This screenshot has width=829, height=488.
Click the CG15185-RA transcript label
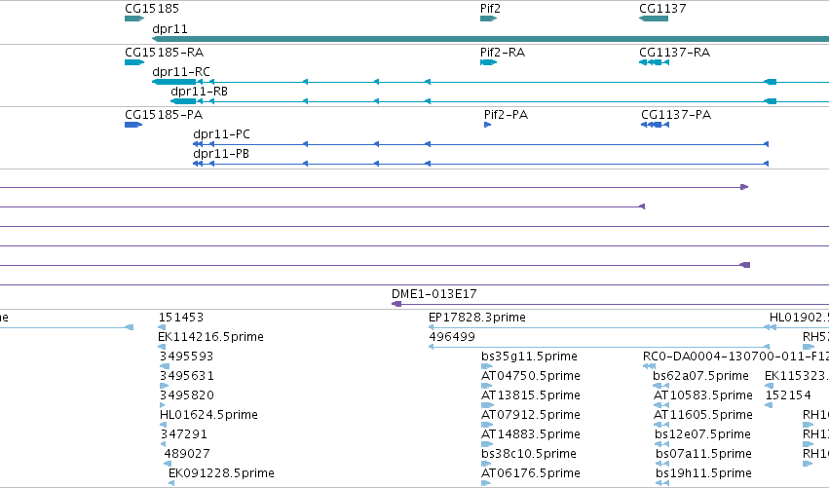(164, 53)
